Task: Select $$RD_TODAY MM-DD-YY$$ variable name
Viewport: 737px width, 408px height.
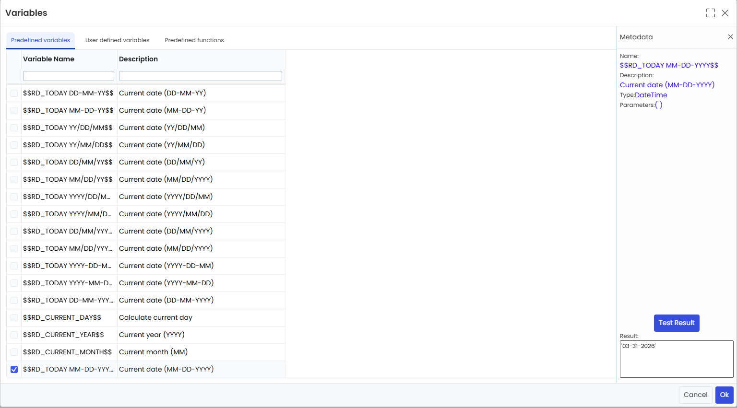Action: point(68,110)
